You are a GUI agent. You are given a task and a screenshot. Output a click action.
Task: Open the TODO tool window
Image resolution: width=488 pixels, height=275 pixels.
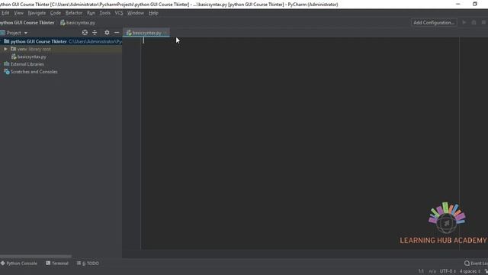click(88, 263)
